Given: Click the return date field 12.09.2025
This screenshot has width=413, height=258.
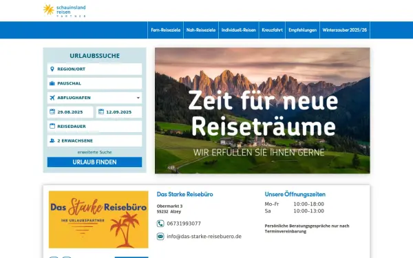Looking at the screenshot, I should point(119,112).
